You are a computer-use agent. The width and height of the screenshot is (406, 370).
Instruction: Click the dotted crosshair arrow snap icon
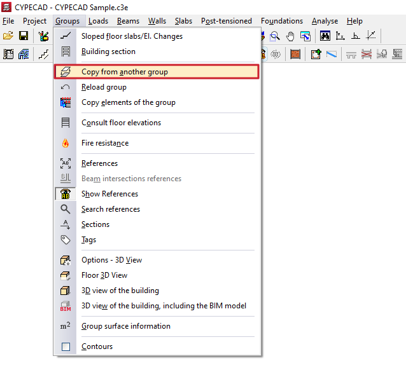click(x=371, y=36)
